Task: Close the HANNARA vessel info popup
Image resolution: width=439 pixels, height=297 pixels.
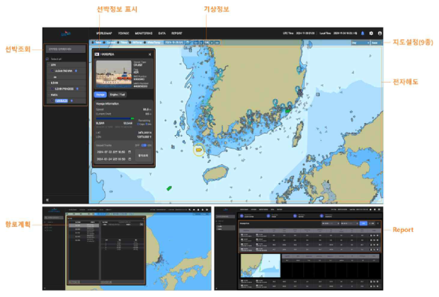Action: [151, 53]
